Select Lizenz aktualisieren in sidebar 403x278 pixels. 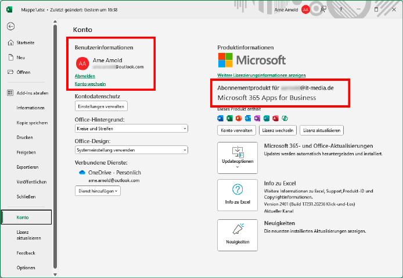click(28, 235)
